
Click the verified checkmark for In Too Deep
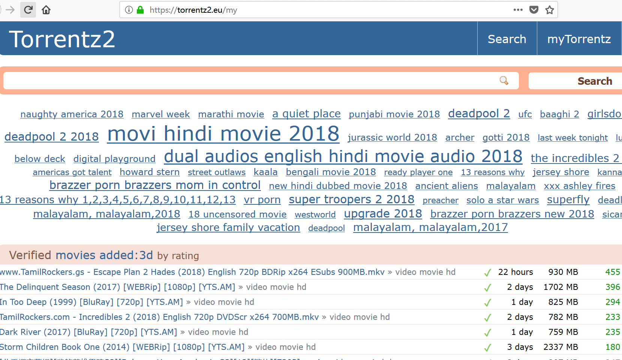[487, 303]
